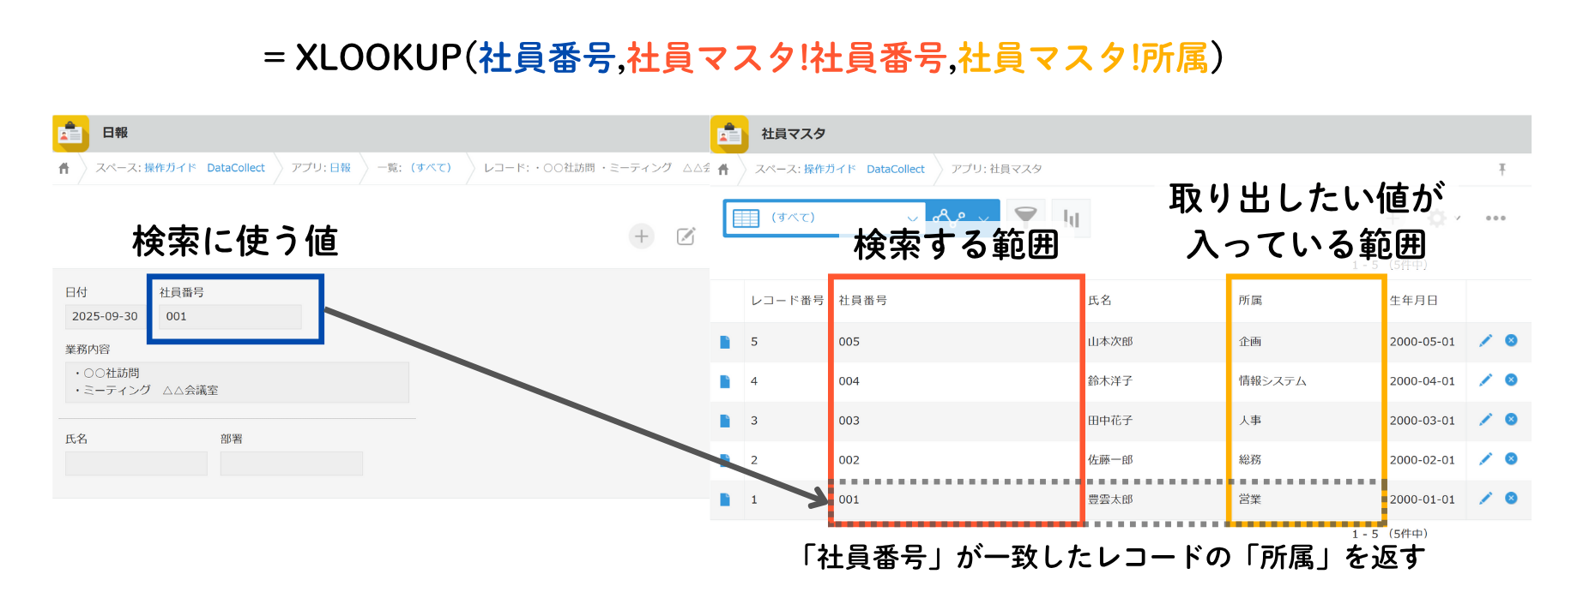Click the DataCollect link in 日報 breadcrumb
Viewport: 1583px width, 610px height.
(235, 168)
